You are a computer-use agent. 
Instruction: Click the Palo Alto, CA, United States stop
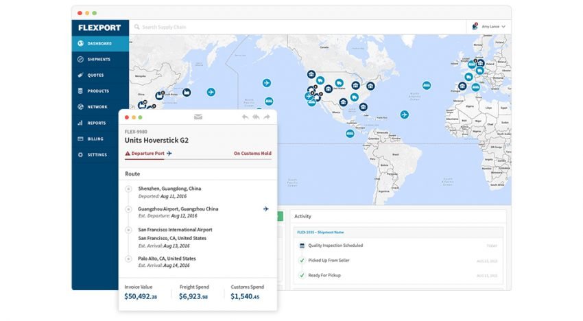click(167, 259)
